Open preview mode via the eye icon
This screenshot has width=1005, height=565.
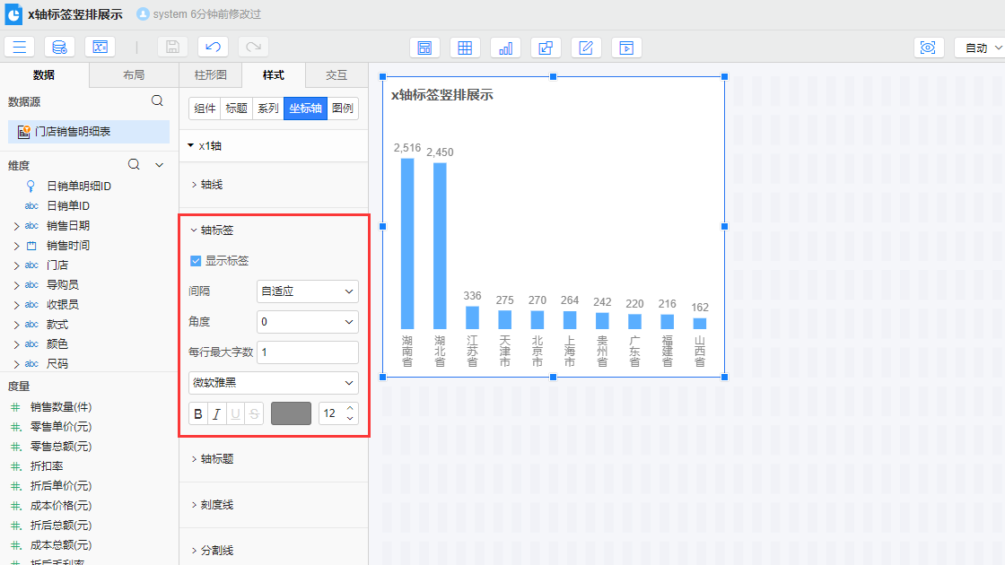pos(930,46)
